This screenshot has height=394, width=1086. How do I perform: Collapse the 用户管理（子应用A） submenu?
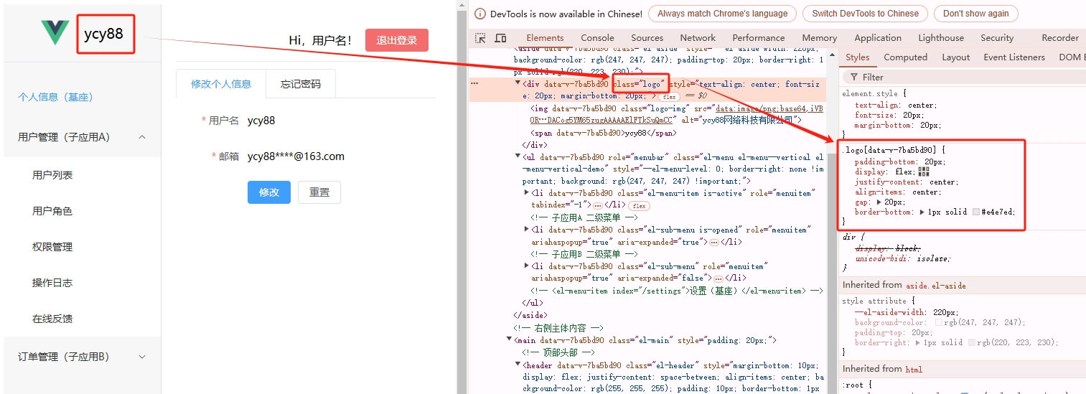[x=141, y=137]
